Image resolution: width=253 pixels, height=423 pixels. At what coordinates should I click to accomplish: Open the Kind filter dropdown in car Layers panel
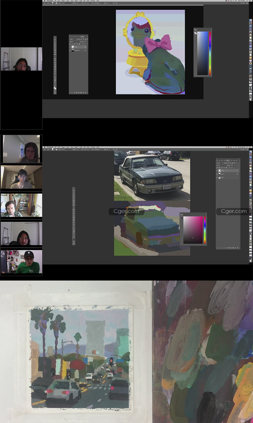(x=220, y=163)
